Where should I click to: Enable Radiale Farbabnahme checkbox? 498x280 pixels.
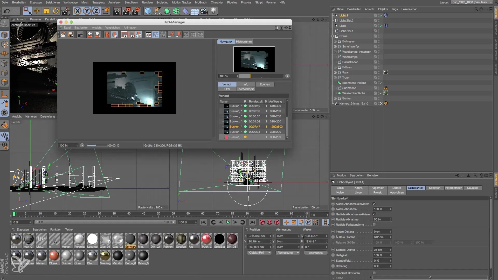click(374, 225)
